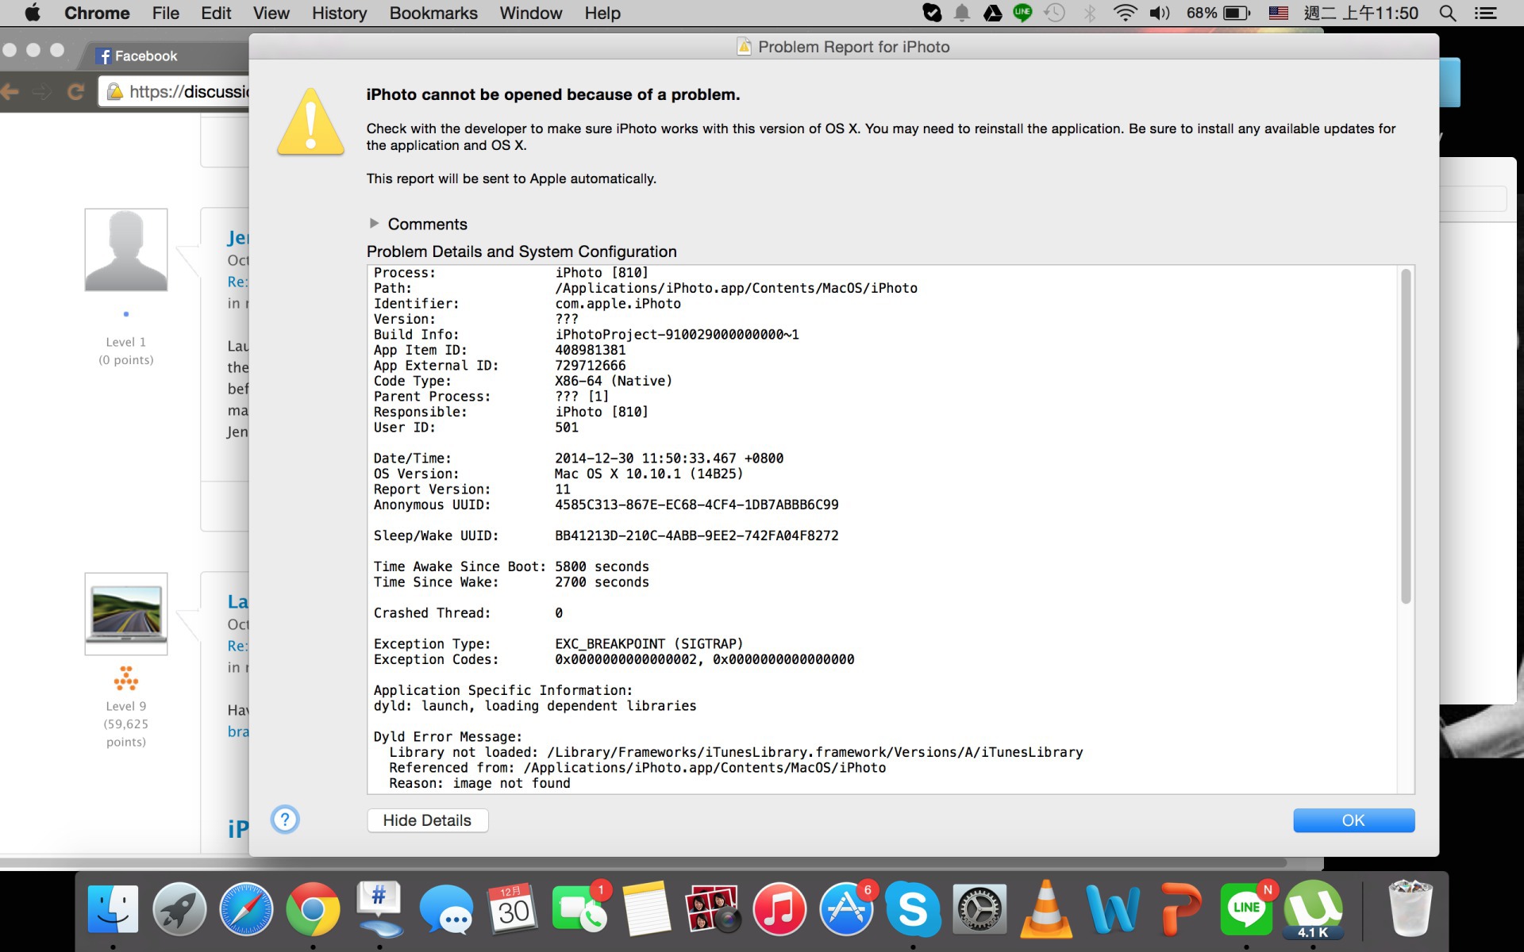The image size is (1524, 952).
Task: Click the Time Machine menu bar icon
Action: point(1054,13)
